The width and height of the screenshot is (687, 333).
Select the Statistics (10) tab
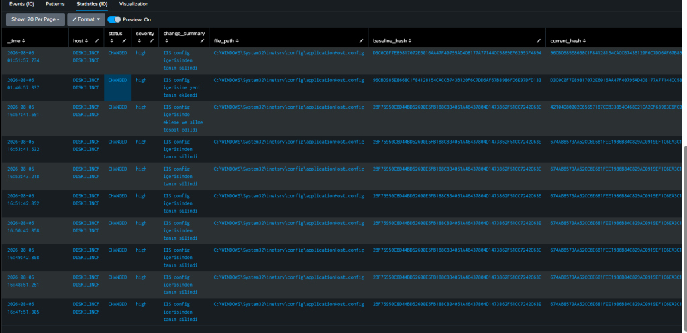(x=92, y=4)
